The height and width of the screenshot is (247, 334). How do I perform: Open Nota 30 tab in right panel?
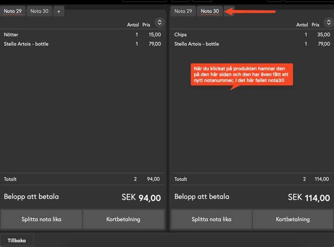[x=210, y=11]
